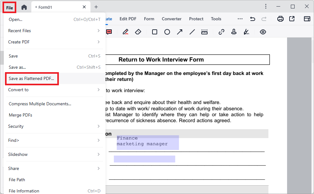Click the highlighted Finance form field
The image size is (314, 194).
tap(147, 142)
